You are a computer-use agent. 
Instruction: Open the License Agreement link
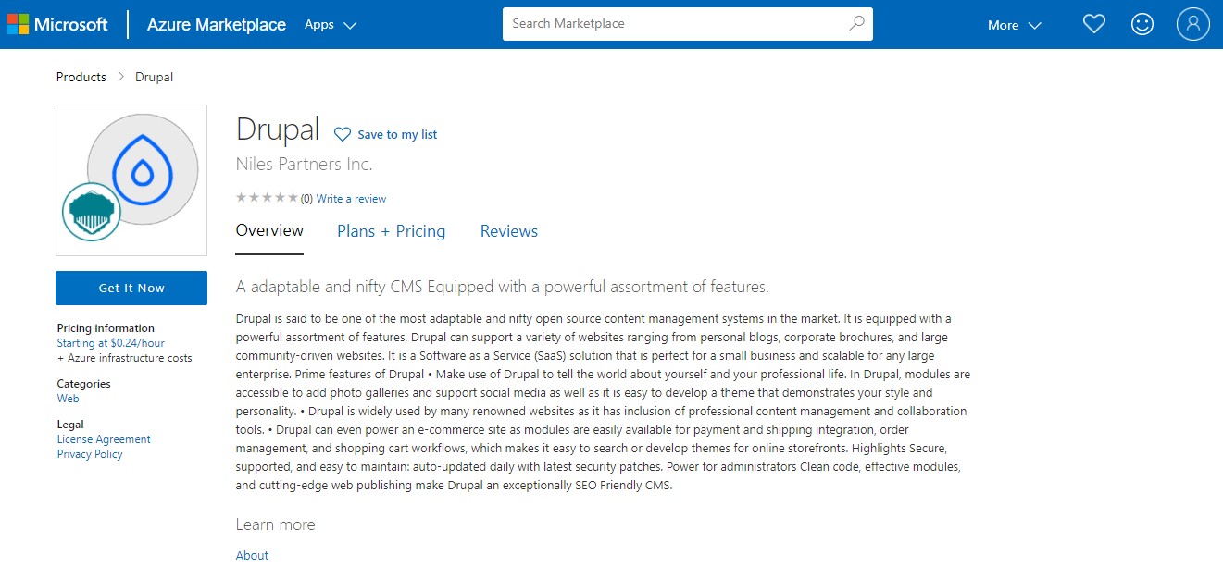click(104, 439)
